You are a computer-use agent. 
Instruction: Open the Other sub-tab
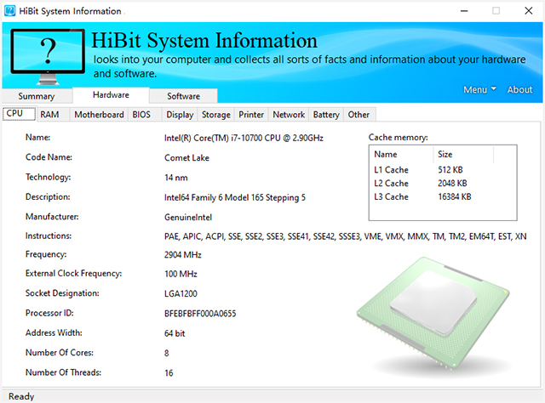pyautogui.click(x=359, y=115)
